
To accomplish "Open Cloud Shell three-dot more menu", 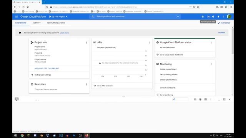I will (211, 99).
